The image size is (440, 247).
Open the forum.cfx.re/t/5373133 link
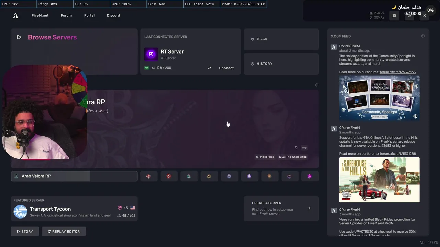click(398, 72)
